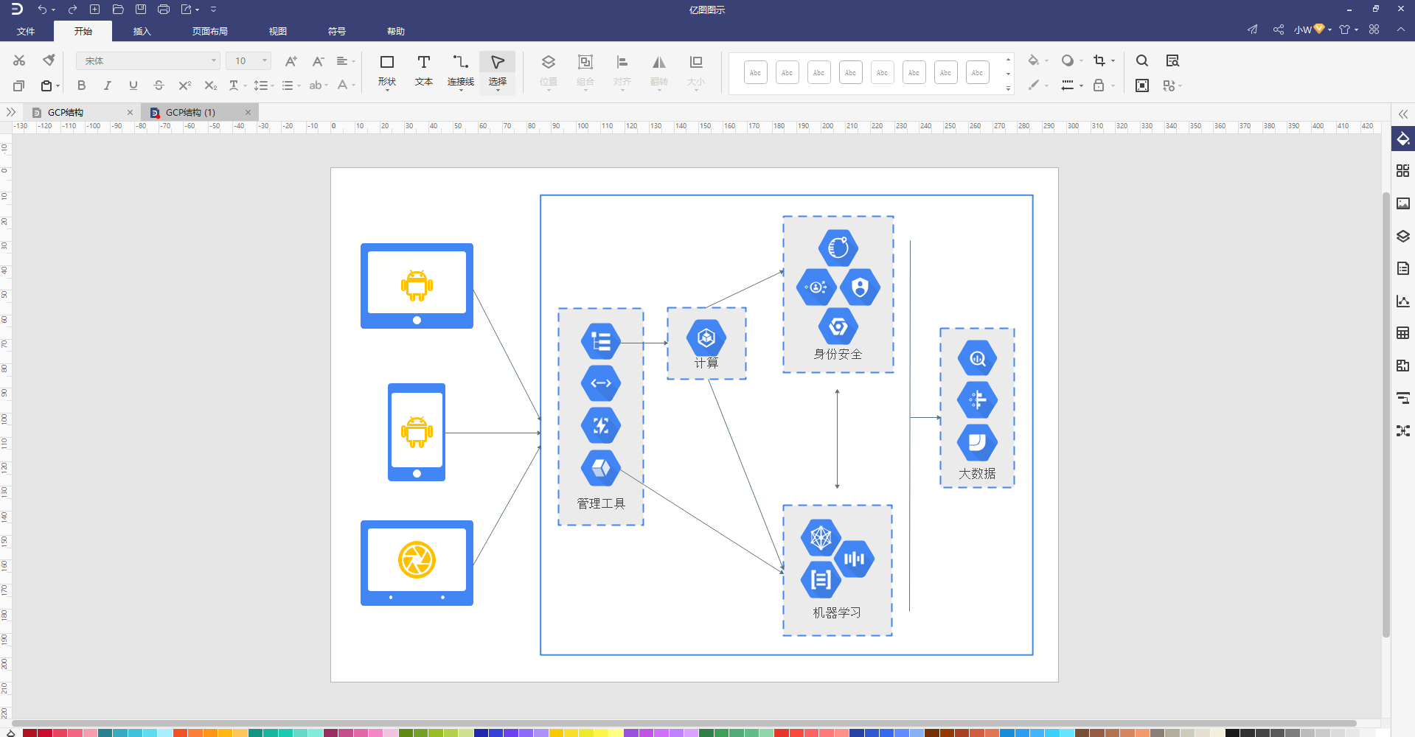The width and height of the screenshot is (1415, 737).
Task: Open the chart side panel icon
Action: 1402,301
